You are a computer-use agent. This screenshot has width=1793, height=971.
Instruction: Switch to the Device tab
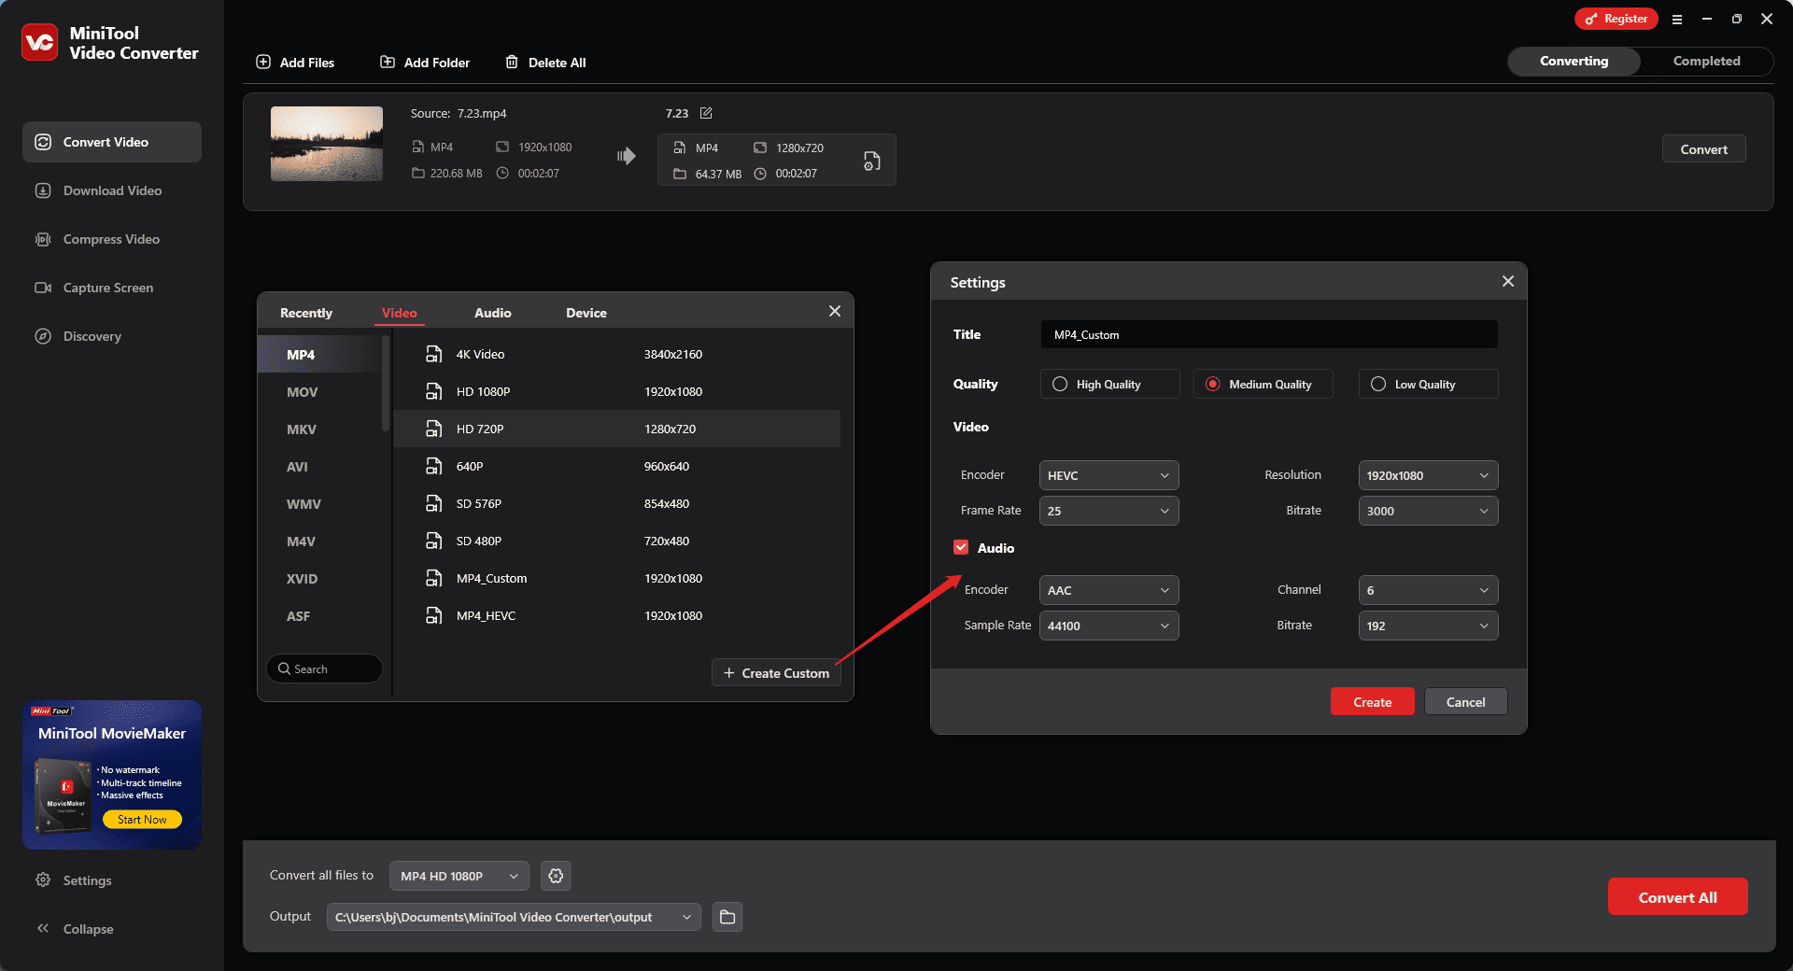pyautogui.click(x=586, y=313)
